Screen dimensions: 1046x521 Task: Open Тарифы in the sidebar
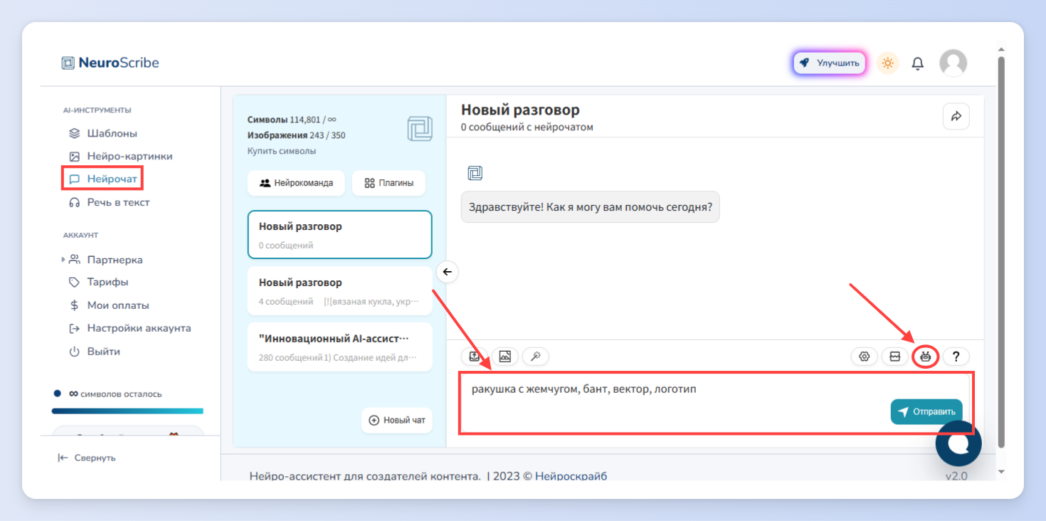coord(99,282)
